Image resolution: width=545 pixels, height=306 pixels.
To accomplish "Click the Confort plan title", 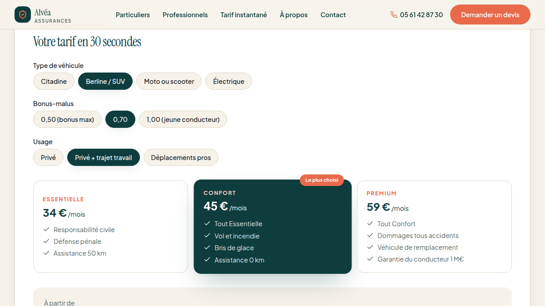I will click(220, 193).
